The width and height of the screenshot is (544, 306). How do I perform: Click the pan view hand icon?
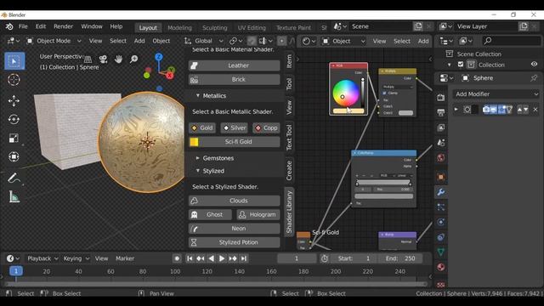[119, 59]
